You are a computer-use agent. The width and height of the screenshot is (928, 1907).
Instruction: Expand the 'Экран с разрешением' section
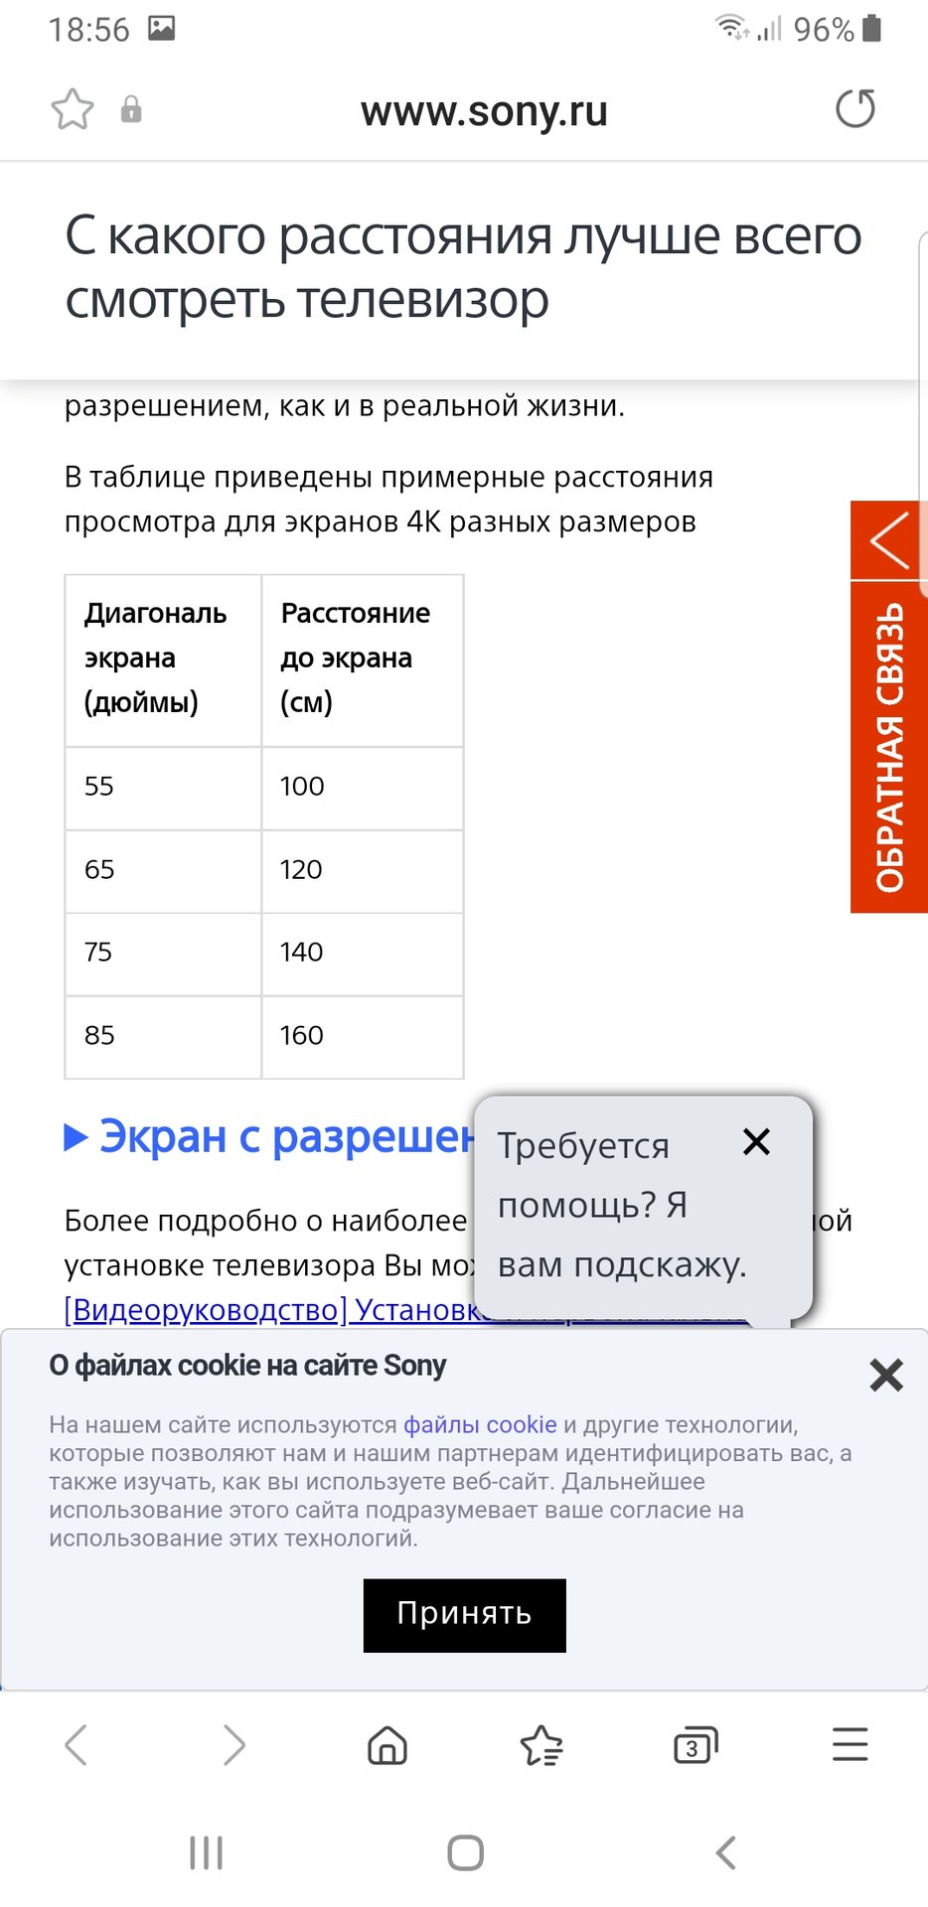[x=268, y=1137]
